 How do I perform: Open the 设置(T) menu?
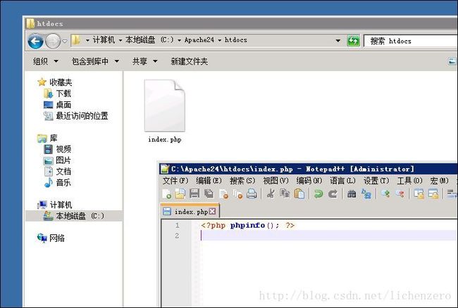[x=376, y=181]
